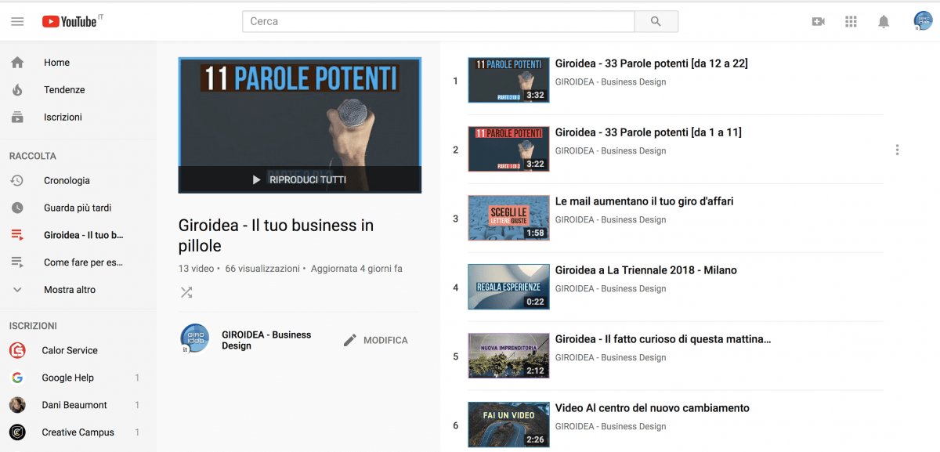
Task: Click channel name under video 6 title
Action: (610, 426)
